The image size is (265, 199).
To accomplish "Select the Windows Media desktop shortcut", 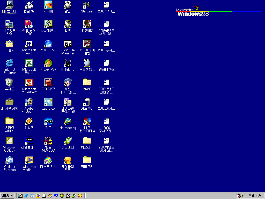I will point(29,164).
